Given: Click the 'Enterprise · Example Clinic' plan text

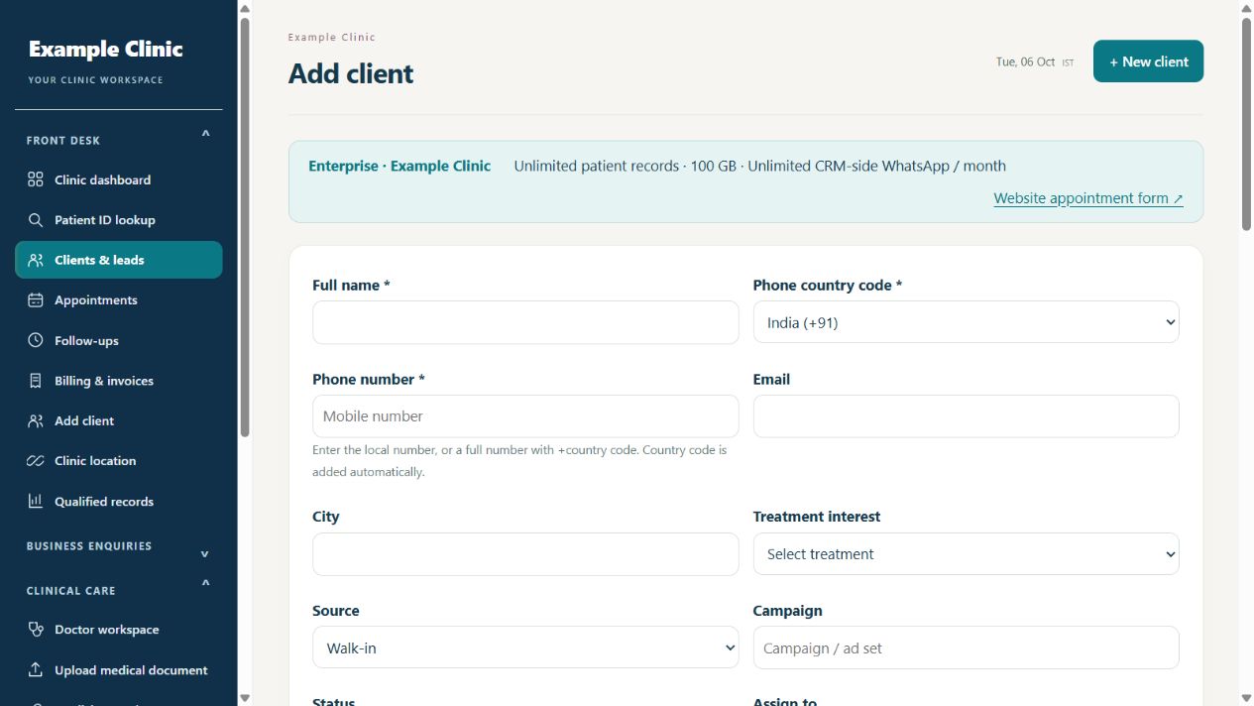Looking at the screenshot, I should pos(399,166).
